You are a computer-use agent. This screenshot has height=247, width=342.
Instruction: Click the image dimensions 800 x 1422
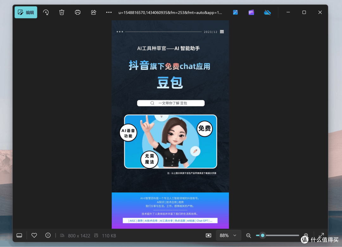click(79, 236)
